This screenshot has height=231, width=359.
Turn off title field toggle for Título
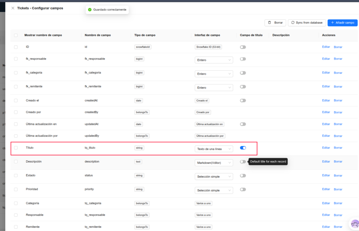coord(243,148)
